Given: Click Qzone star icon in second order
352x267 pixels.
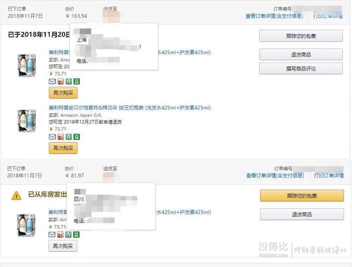Looking at the screenshot, I should click(68, 234).
